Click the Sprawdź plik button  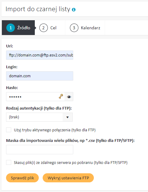coord(22,178)
